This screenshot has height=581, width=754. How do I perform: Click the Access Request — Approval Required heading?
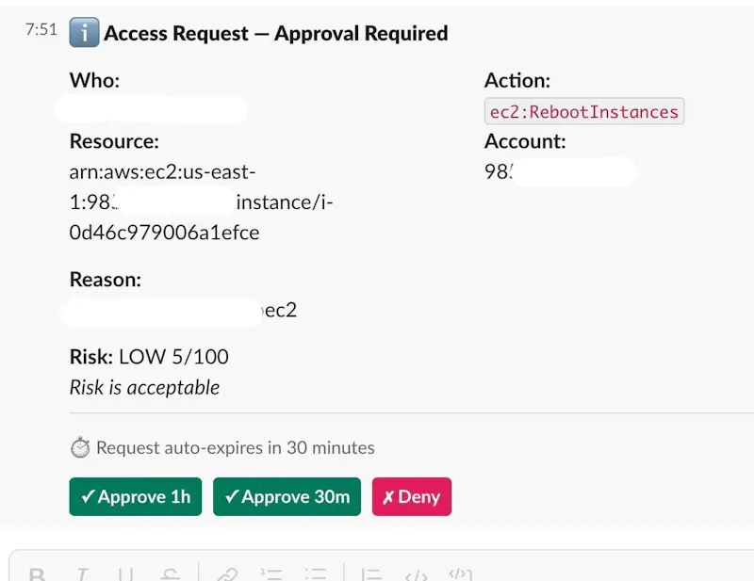point(276,33)
